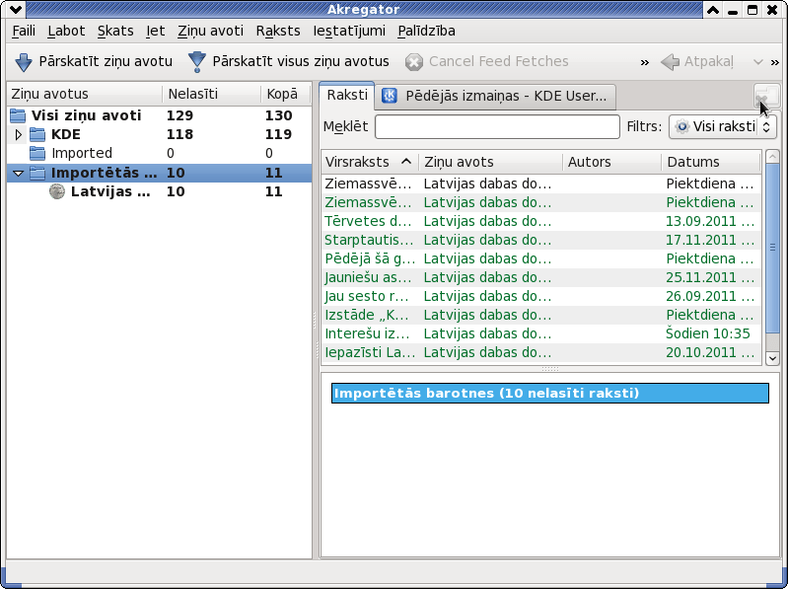
Task: Toggle sort order on Virsraksts column
Action: 370,162
